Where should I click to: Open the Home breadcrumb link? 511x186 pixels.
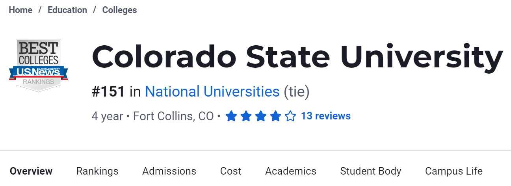pos(20,10)
